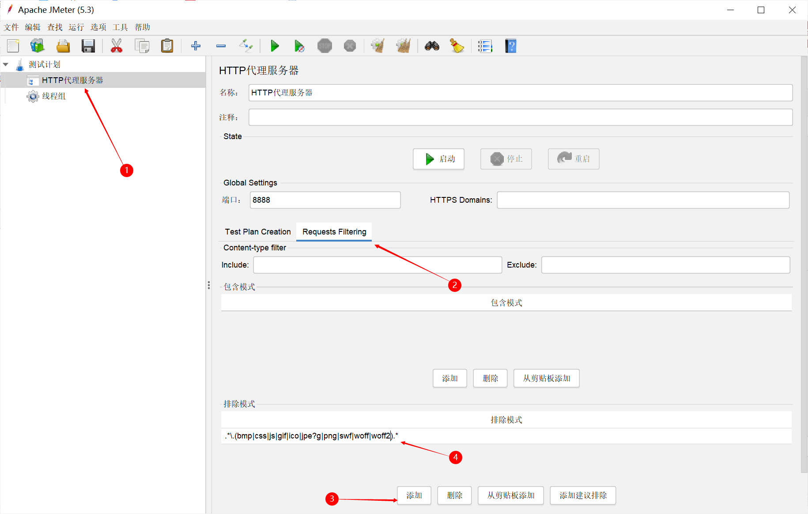808x514 pixels.
Task: Click the HTTPS Domains input field
Action: click(x=643, y=200)
